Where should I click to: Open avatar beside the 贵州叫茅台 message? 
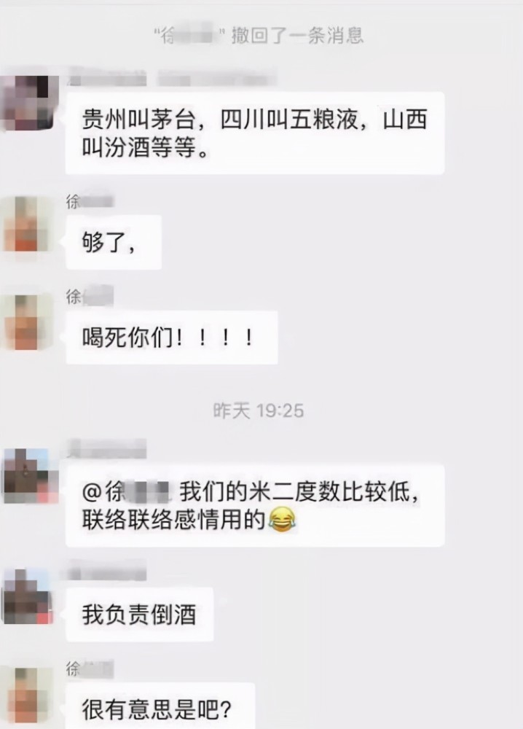point(29,103)
